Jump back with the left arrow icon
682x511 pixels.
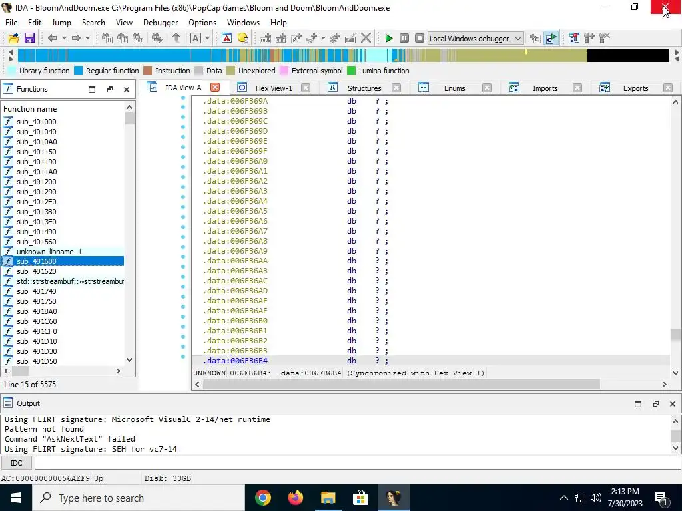(52, 38)
